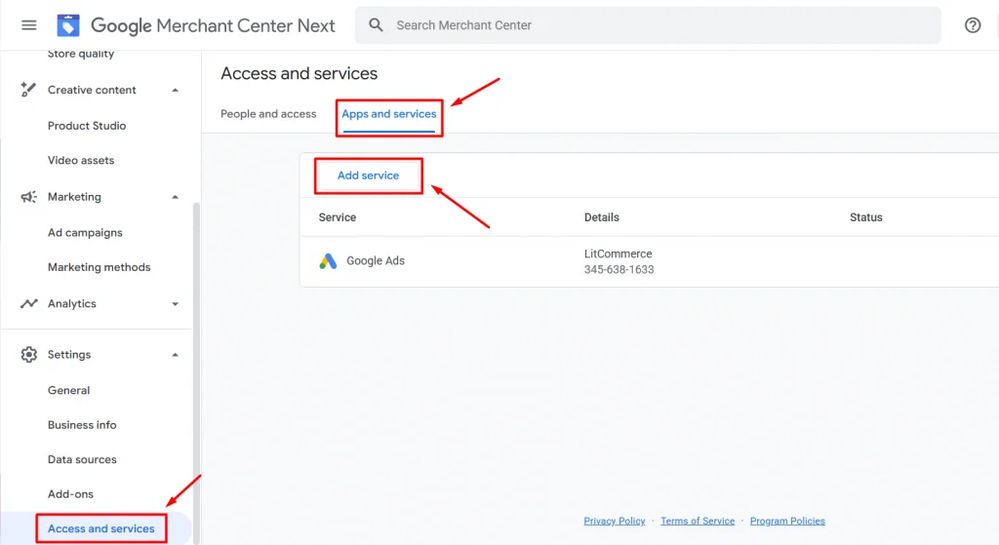Open Store quality in sidebar

pyautogui.click(x=81, y=54)
